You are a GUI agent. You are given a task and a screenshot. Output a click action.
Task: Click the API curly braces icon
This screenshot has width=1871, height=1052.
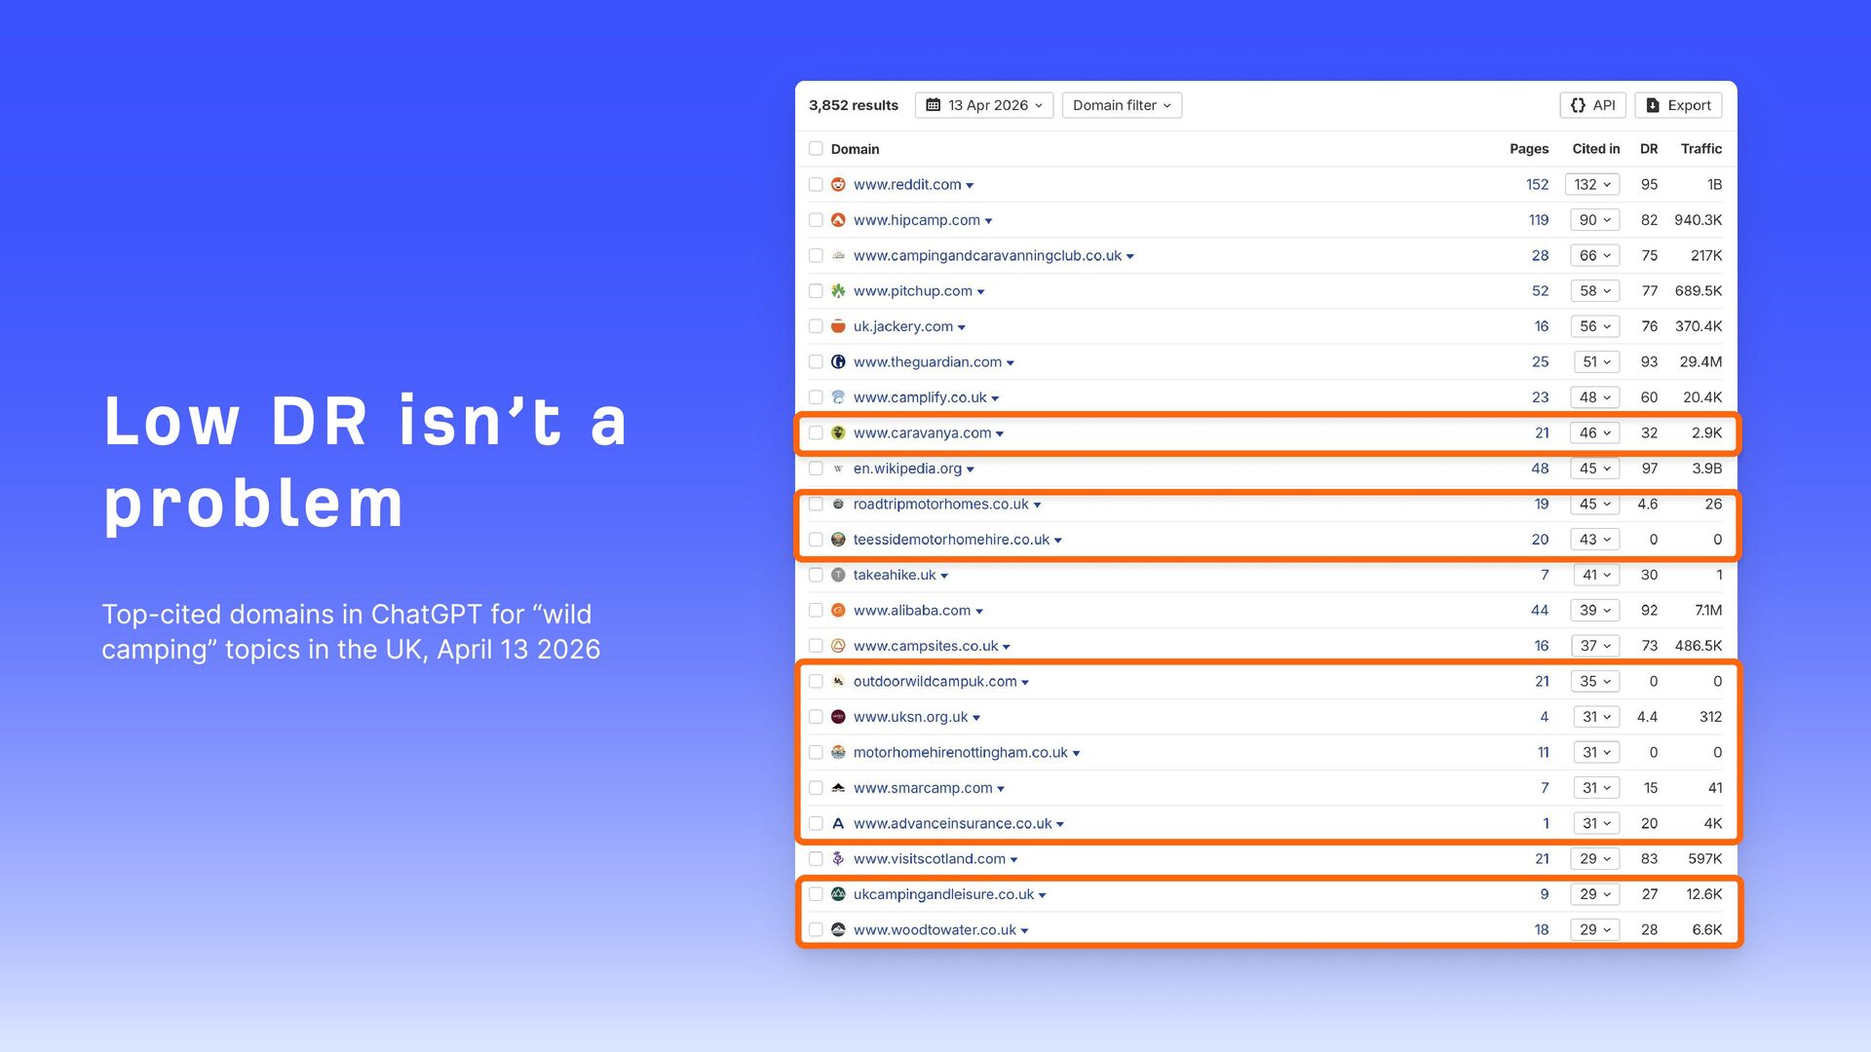[x=1578, y=105]
